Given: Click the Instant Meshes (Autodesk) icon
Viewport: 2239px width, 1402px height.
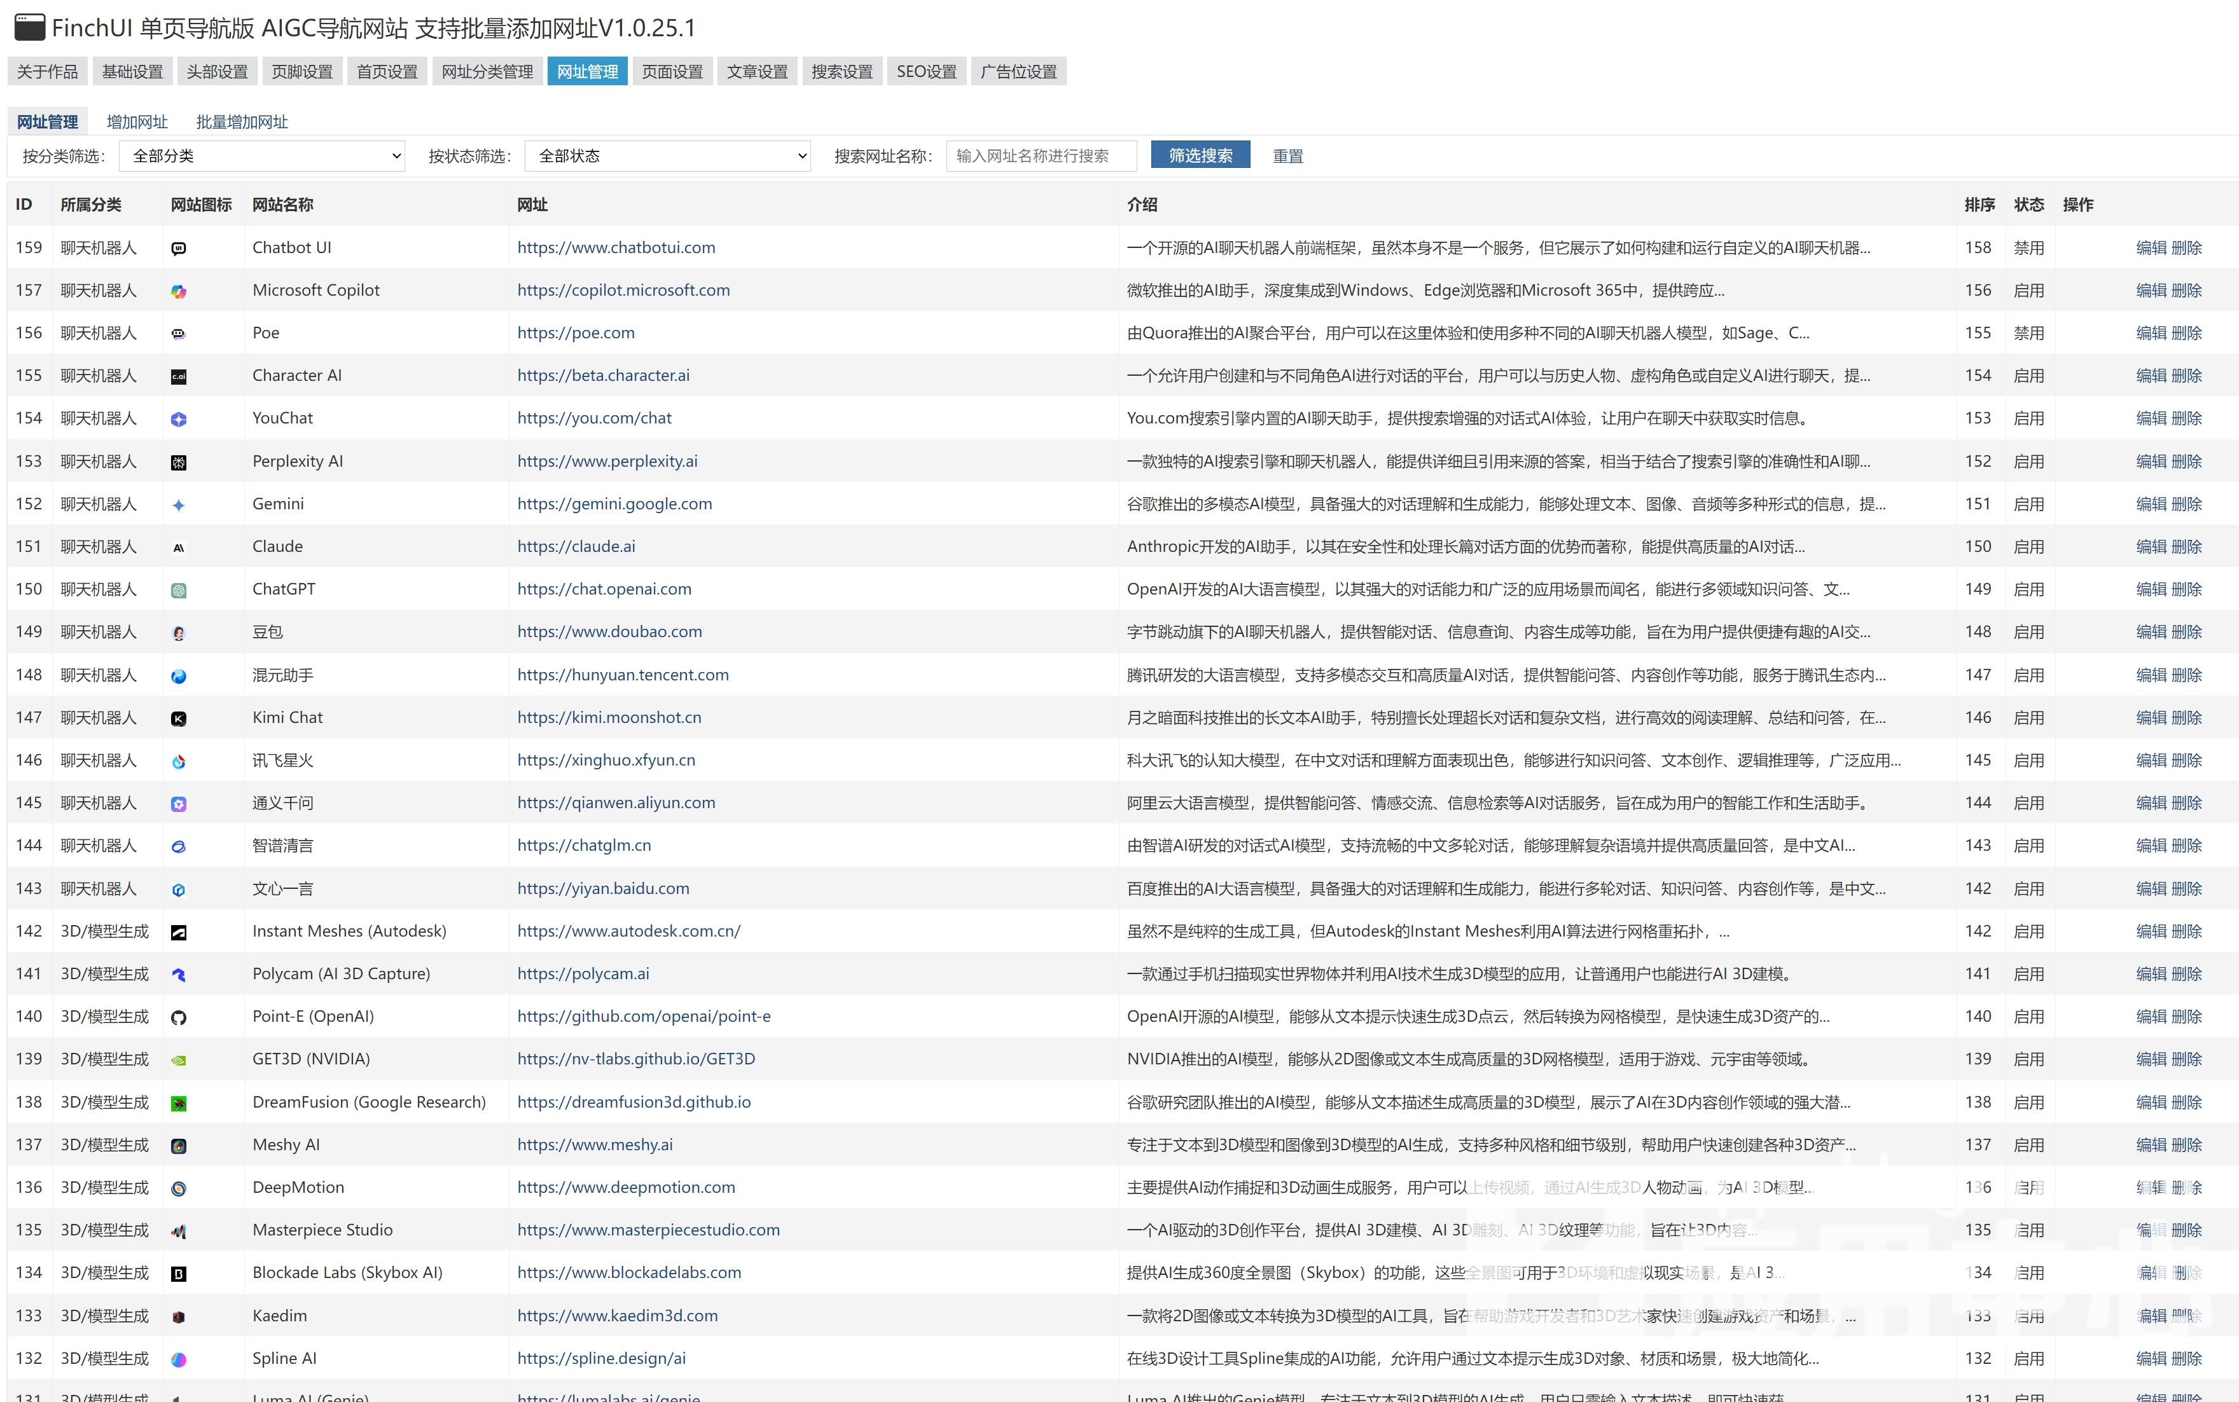Looking at the screenshot, I should [x=179, y=932].
